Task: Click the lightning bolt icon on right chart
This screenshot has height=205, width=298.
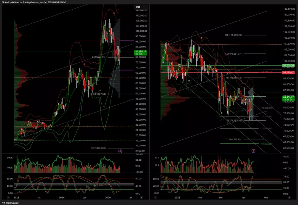Action: pyautogui.click(x=253, y=151)
